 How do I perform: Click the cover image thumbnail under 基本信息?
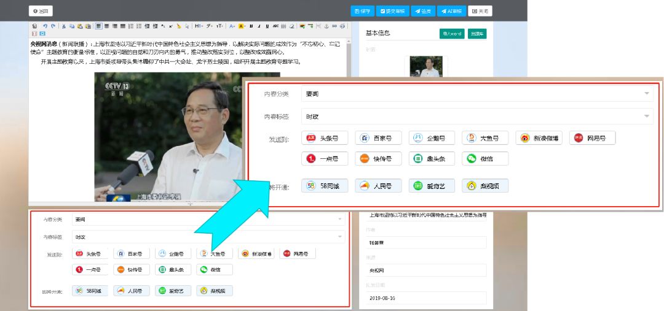tap(425, 66)
